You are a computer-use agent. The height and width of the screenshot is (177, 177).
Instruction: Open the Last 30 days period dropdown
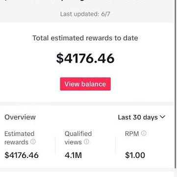[x=142, y=117]
